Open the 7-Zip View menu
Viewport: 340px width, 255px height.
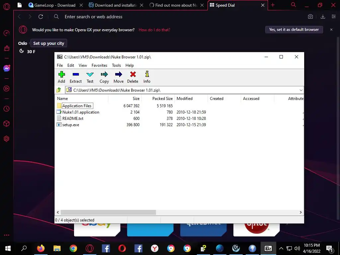click(x=83, y=65)
